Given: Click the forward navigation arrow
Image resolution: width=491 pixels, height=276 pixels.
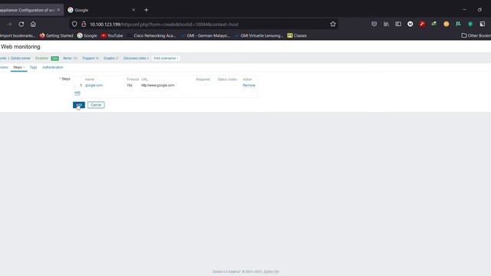Looking at the screenshot, I should [x=9, y=24].
